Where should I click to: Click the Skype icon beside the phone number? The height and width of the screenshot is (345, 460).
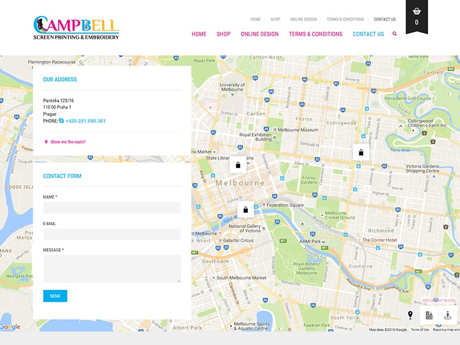[62, 121]
